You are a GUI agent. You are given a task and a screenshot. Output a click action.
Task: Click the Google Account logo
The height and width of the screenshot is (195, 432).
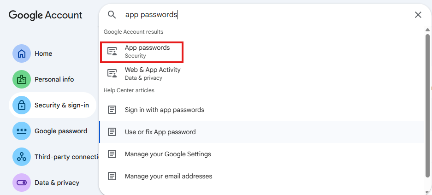click(x=45, y=15)
